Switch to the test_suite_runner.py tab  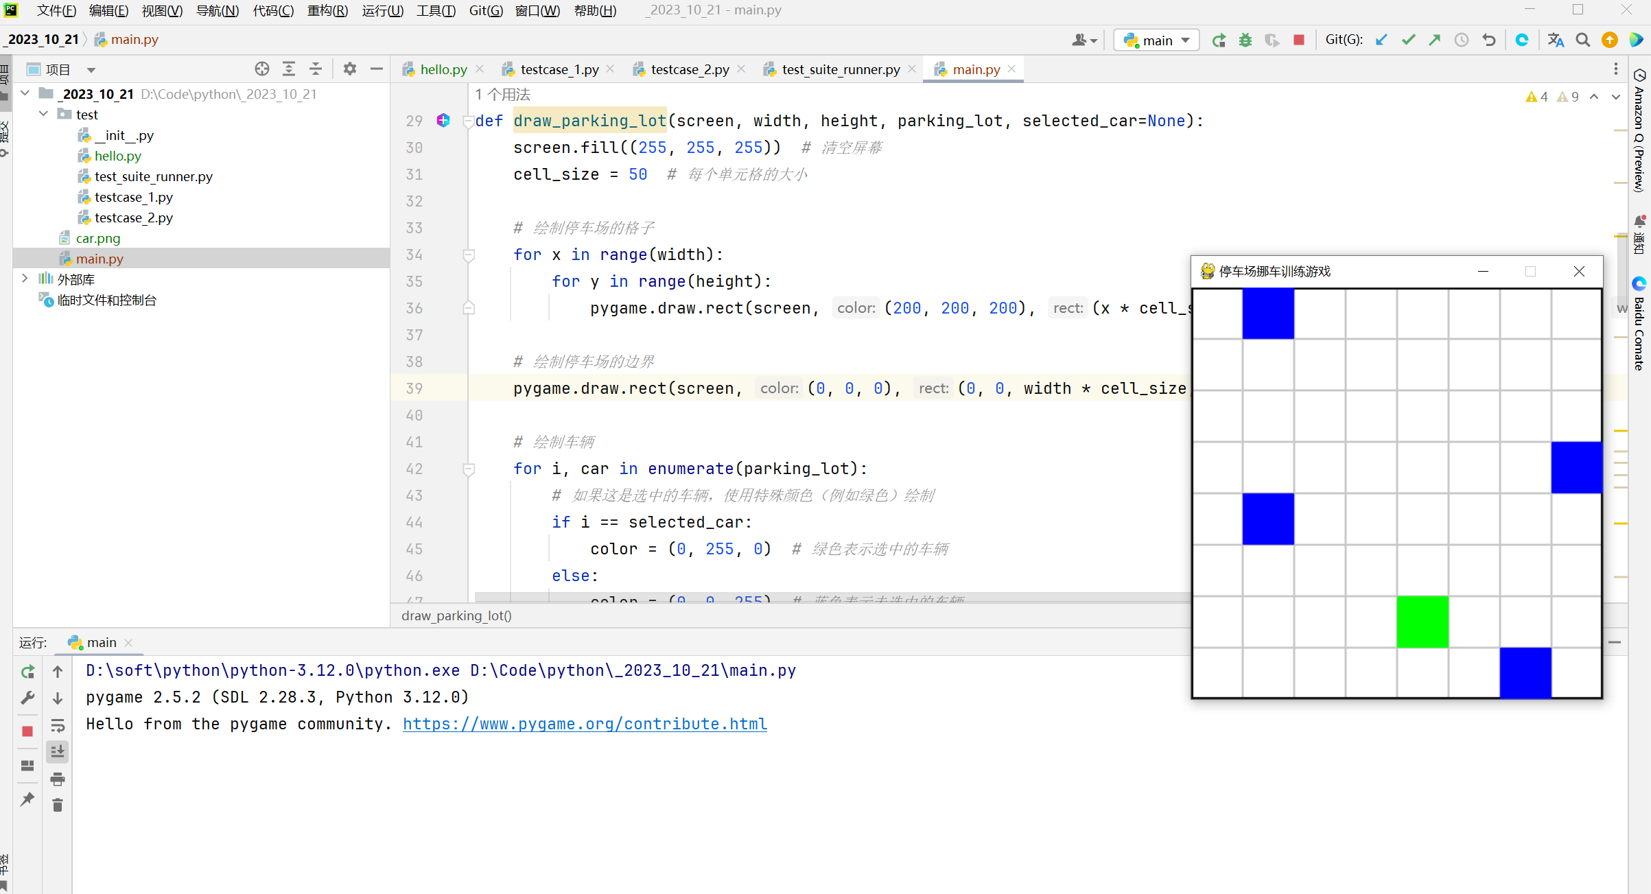(841, 69)
